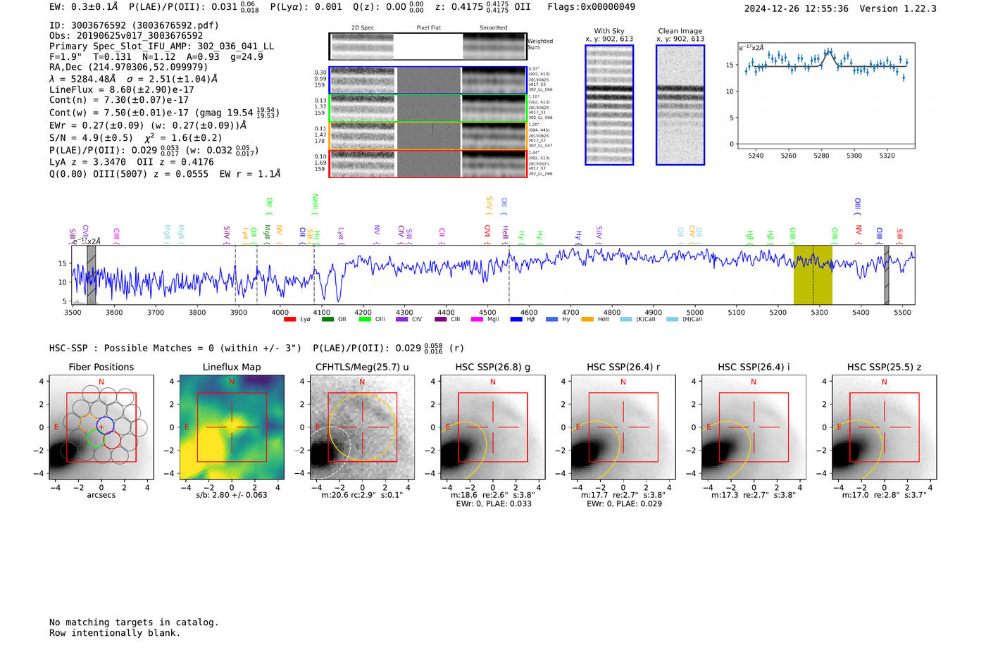Select the CIII legend swatch
The width and height of the screenshot is (986, 671).
click(x=440, y=320)
